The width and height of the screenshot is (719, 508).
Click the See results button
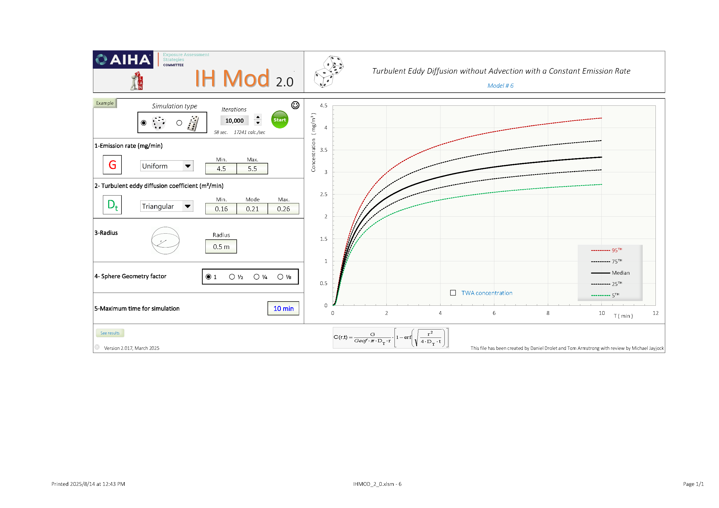(x=110, y=333)
